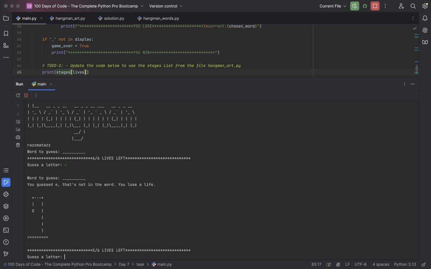Viewport: 431px width, 269px height.
Task: Toggle soft-wrap in the console
Action: coord(18,122)
